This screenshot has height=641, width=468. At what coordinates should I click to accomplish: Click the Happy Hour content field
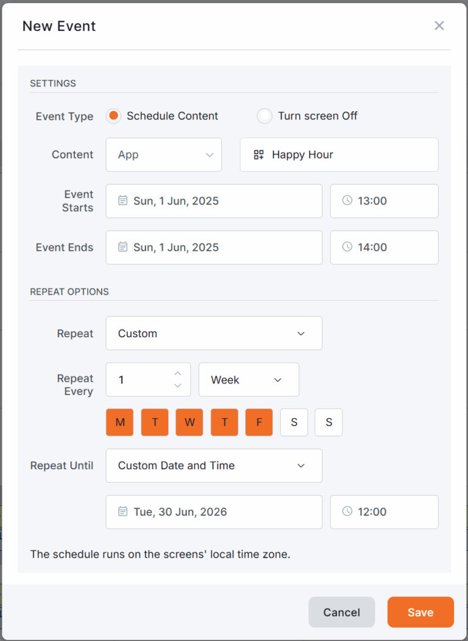pos(339,155)
